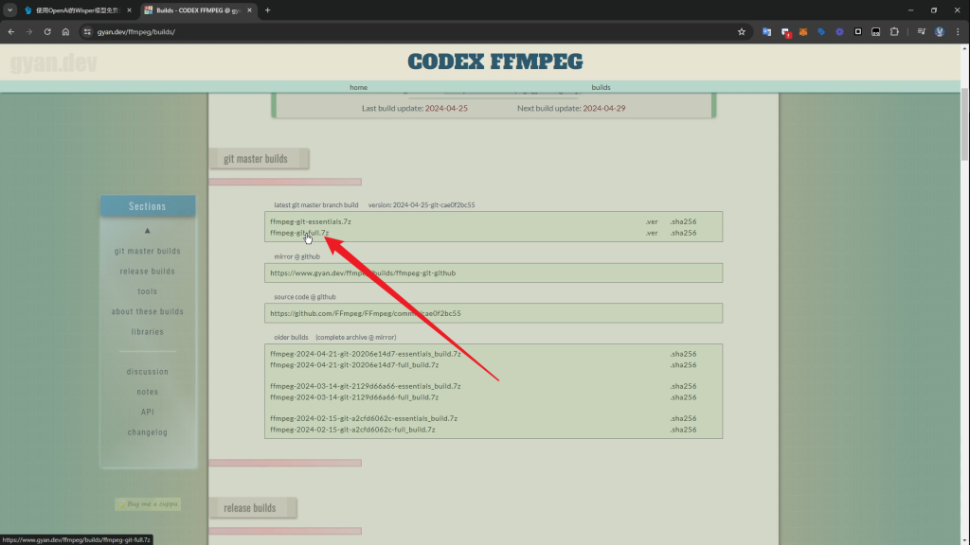Open the media controls icon

click(921, 31)
